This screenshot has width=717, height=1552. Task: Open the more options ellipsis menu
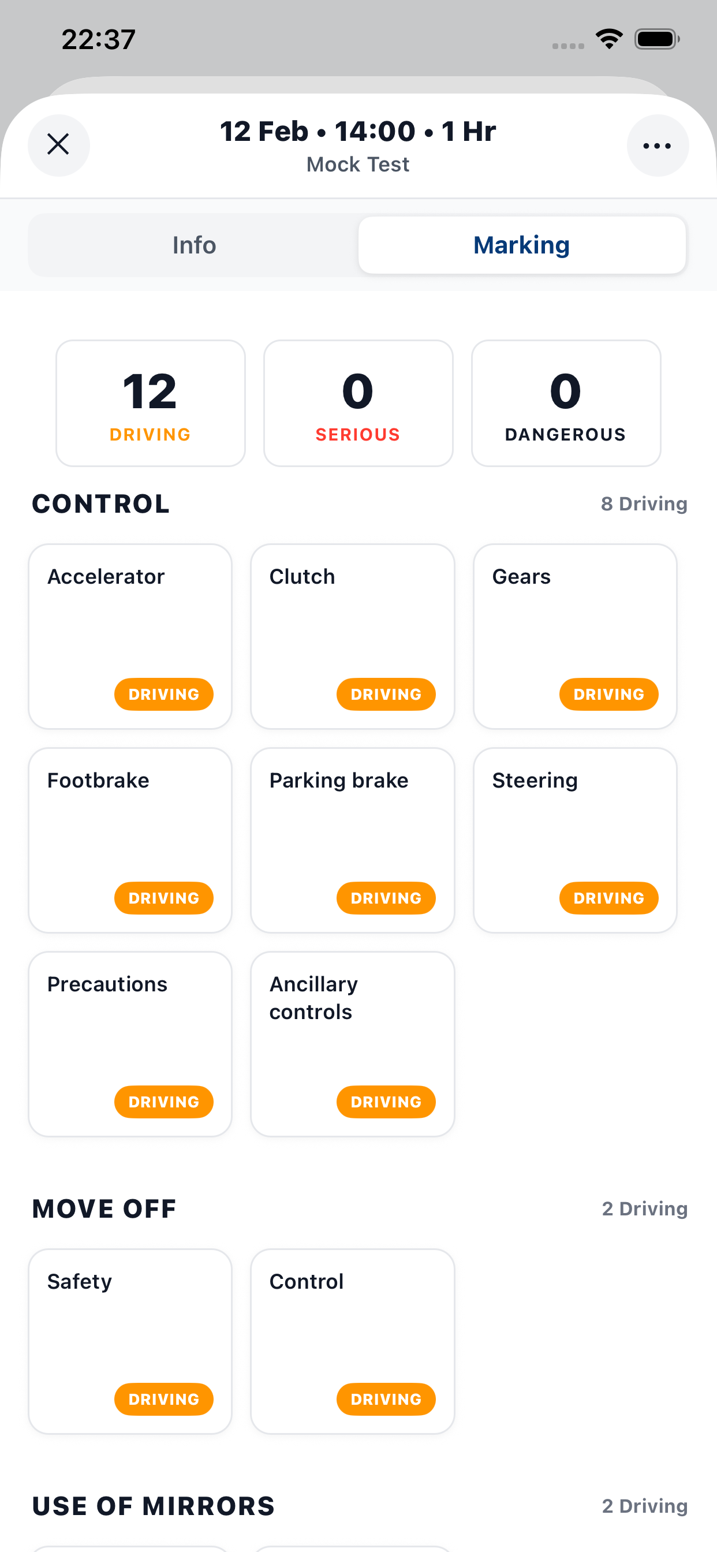point(658,145)
